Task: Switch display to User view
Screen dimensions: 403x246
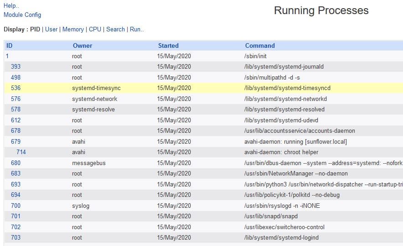Action: tap(51, 29)
